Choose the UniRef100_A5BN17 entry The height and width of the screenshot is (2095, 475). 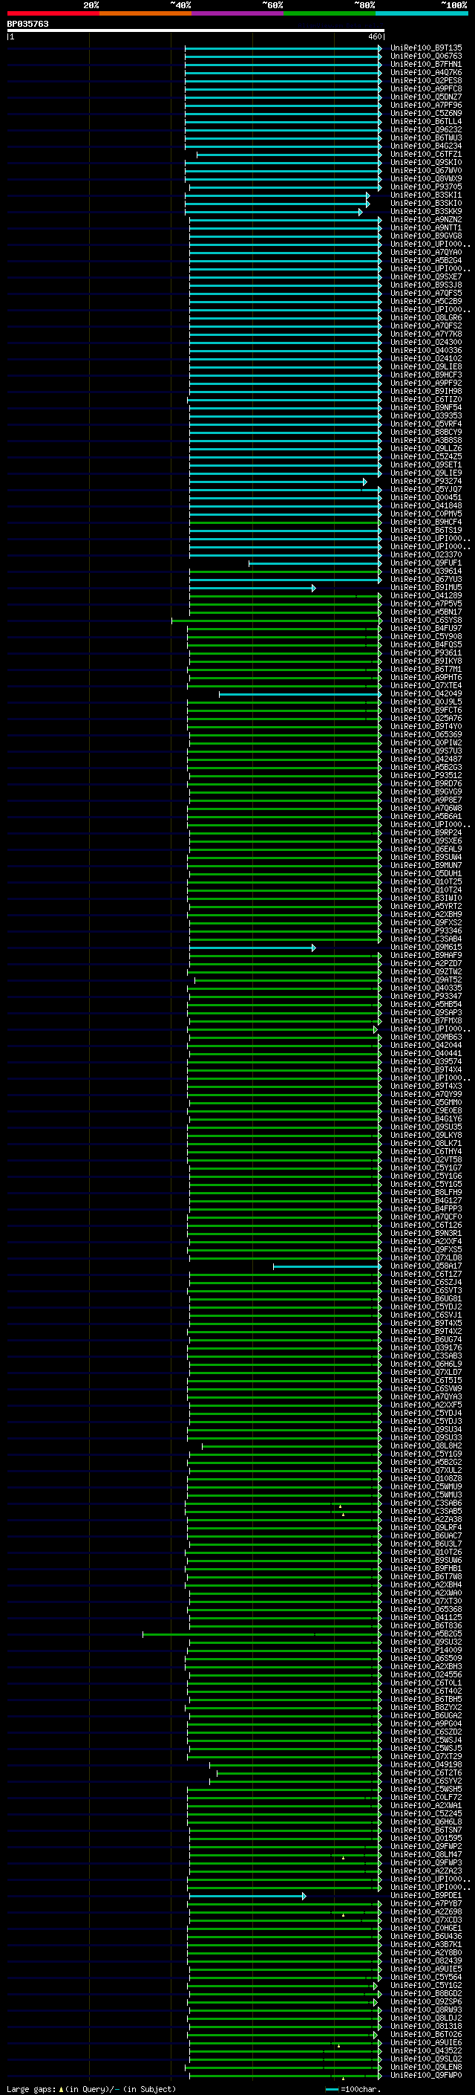(426, 612)
